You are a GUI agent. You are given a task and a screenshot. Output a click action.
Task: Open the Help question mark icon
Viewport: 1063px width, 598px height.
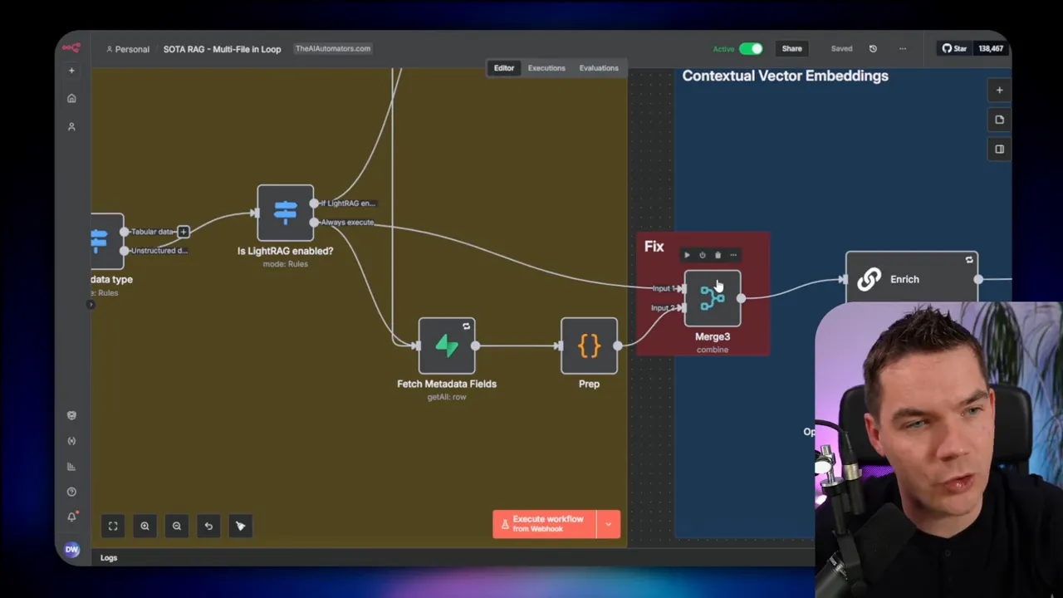click(x=71, y=492)
